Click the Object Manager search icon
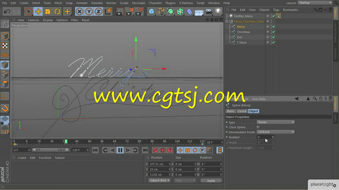The width and height of the screenshot is (339, 190). (x=315, y=10)
